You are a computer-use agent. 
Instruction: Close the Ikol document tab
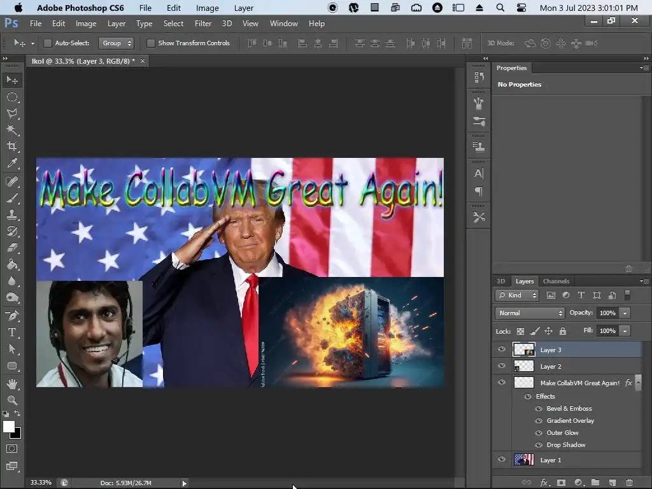pyautogui.click(x=143, y=61)
